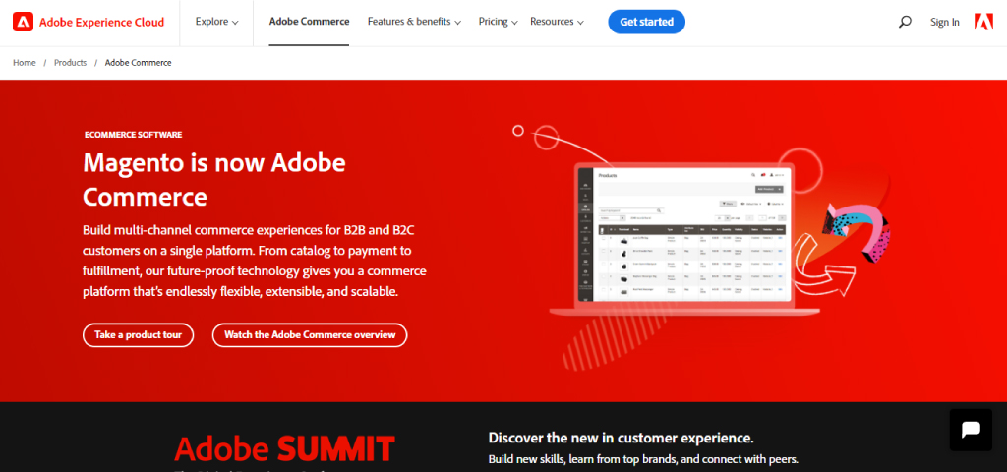Screen dimensions: 1007x472
Task: Open Products in the breadcrumb trail
Action: point(70,63)
